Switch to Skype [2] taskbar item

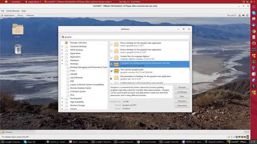34,142
